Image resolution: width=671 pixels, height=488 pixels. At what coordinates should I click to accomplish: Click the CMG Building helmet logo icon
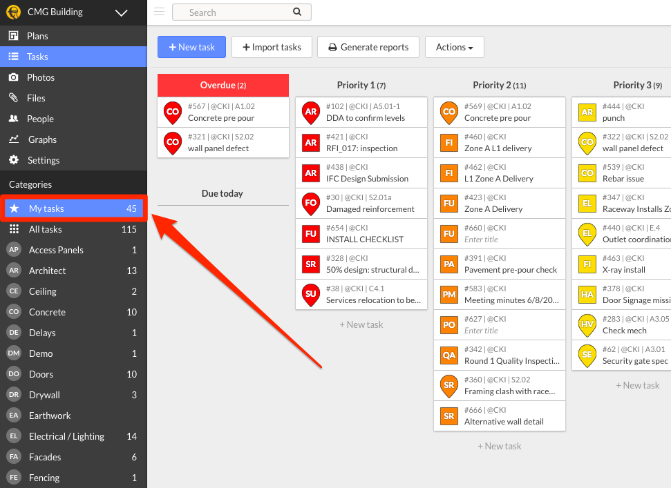pyautogui.click(x=14, y=12)
